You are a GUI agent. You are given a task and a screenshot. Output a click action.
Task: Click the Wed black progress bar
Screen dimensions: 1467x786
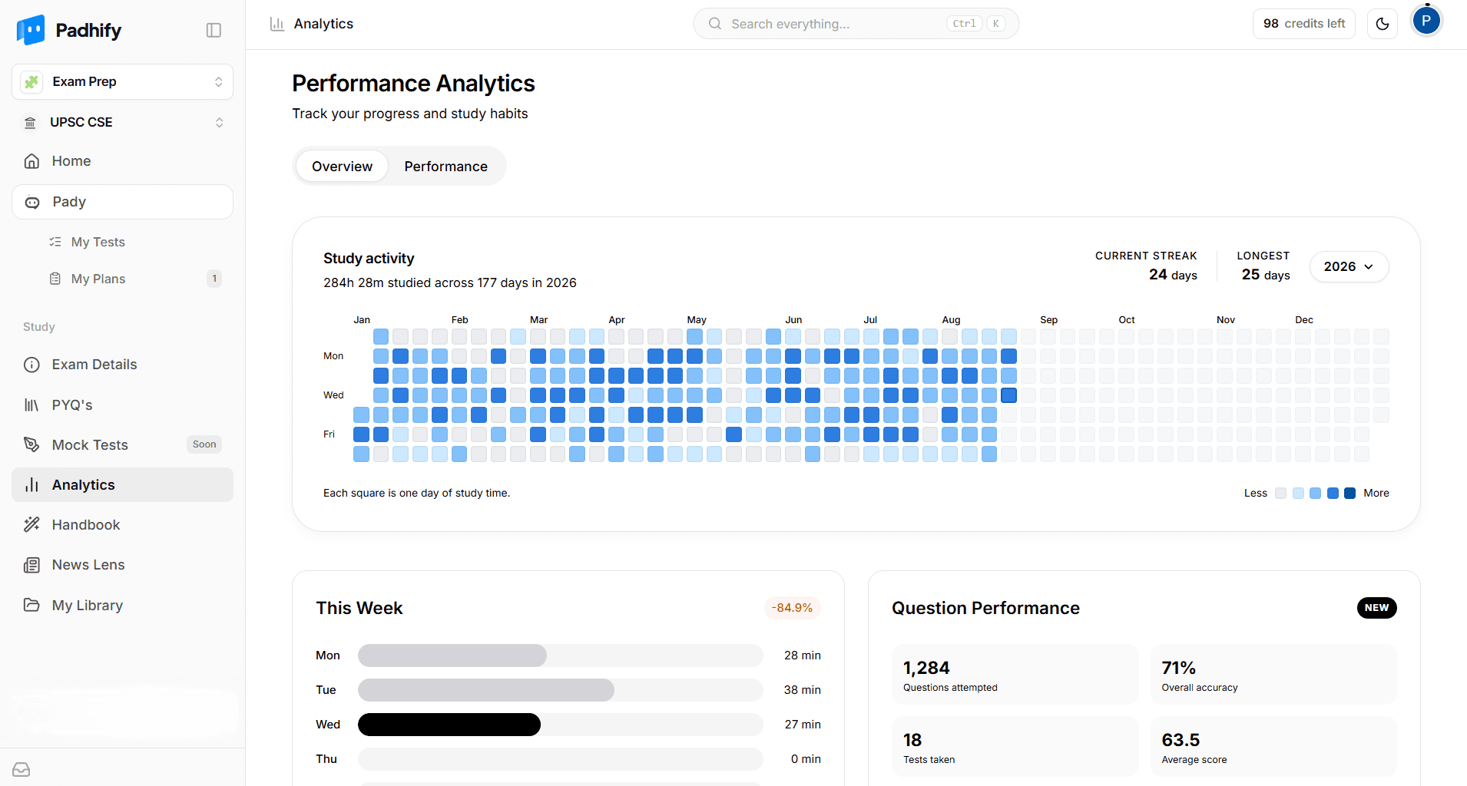click(x=449, y=725)
